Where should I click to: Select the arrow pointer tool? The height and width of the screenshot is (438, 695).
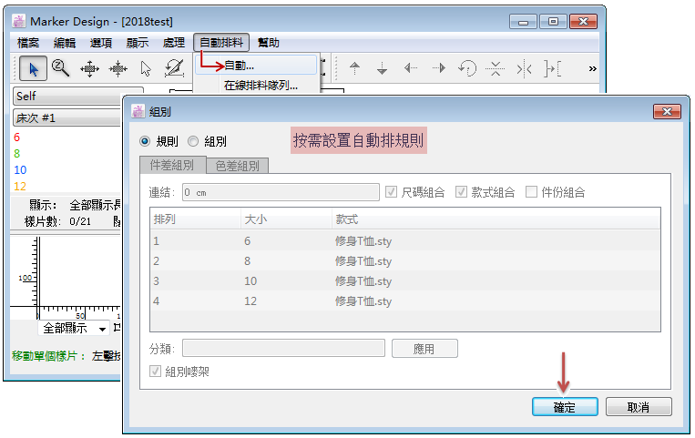point(33,67)
